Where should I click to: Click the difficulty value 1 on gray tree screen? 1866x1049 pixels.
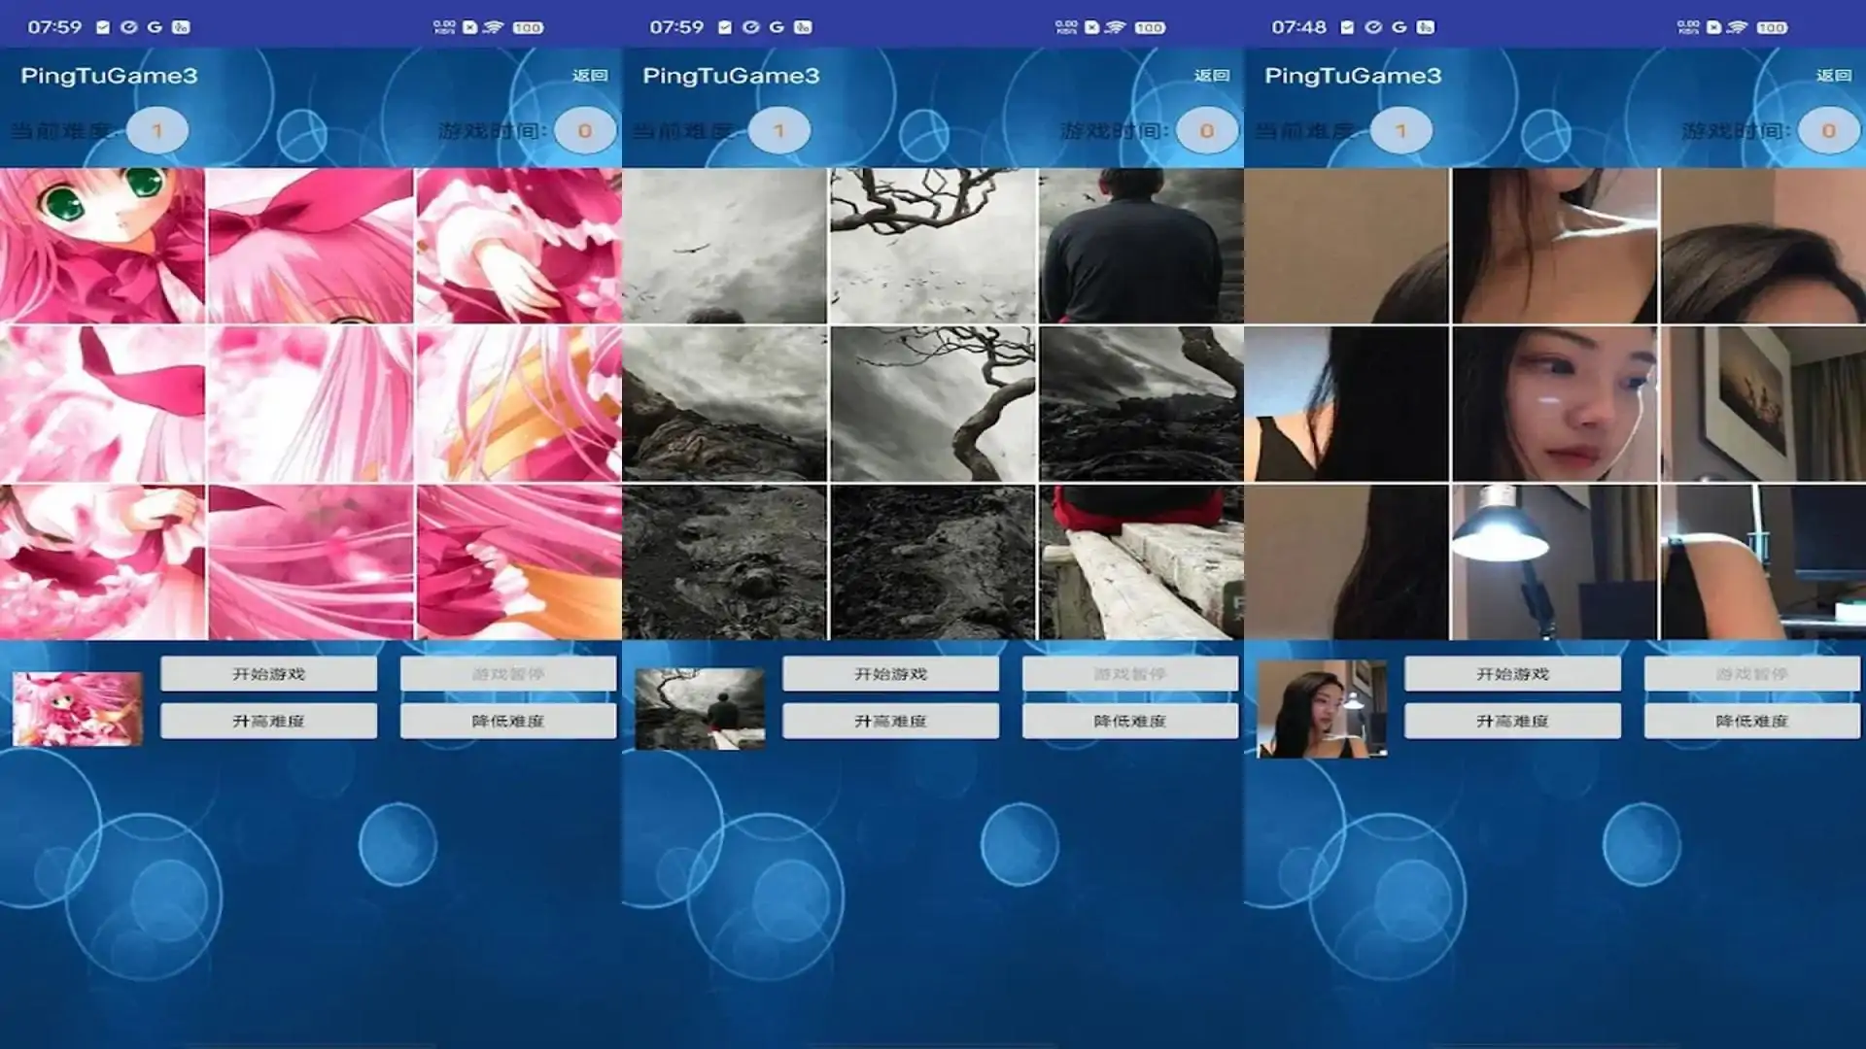click(x=779, y=130)
